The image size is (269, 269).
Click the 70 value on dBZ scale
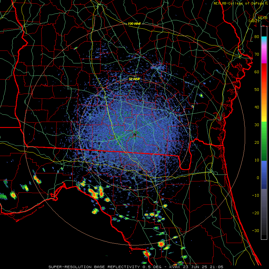coord(257,54)
